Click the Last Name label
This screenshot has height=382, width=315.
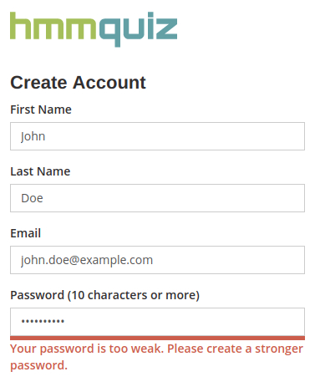[40, 171]
